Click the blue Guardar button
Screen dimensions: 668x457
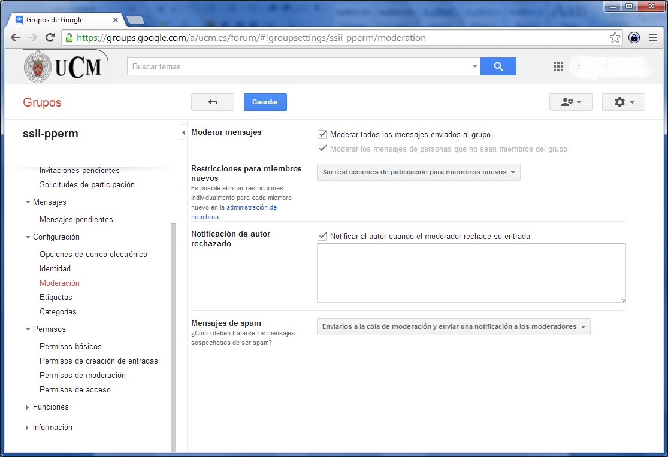pyautogui.click(x=265, y=102)
